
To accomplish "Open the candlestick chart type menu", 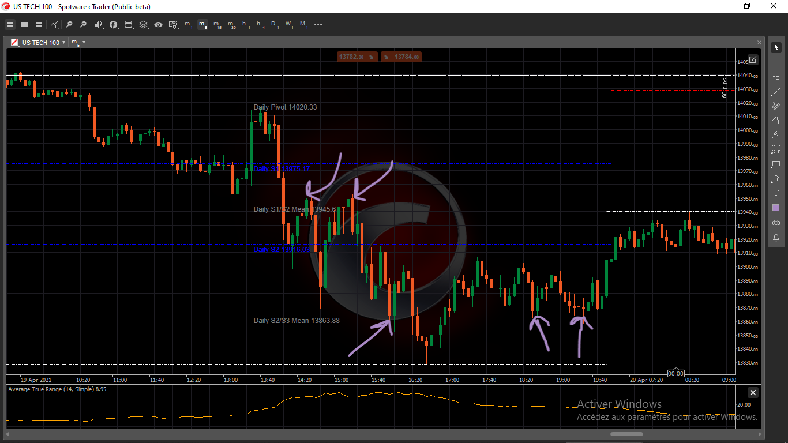I will [x=99, y=25].
